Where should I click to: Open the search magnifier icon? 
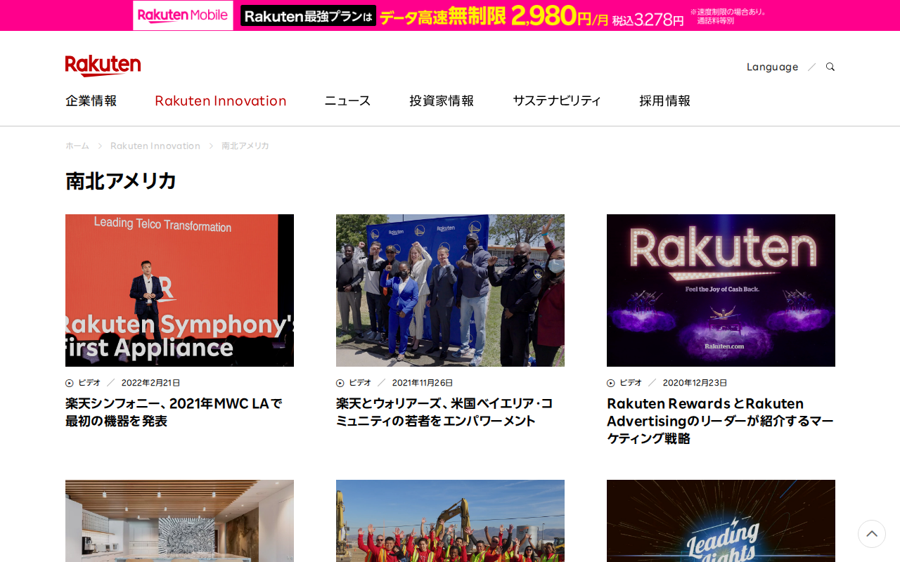click(830, 67)
